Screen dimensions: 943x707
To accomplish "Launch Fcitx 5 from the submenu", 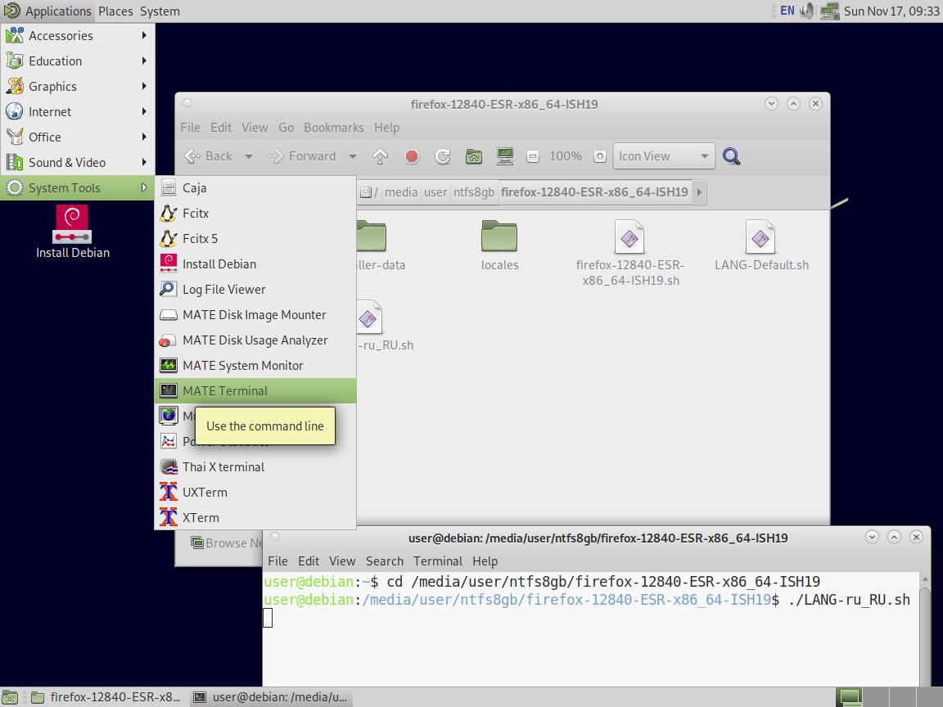I will click(255, 239).
